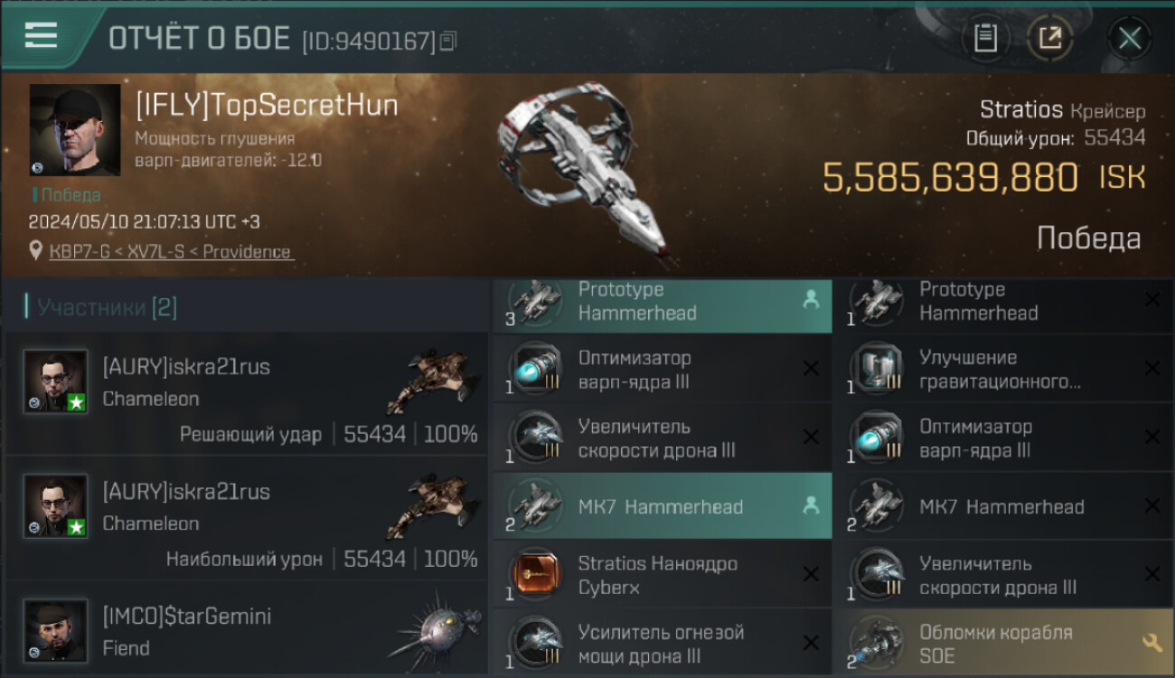Copy the battle report ID icon
The width and height of the screenshot is (1175, 678).
[x=449, y=41]
